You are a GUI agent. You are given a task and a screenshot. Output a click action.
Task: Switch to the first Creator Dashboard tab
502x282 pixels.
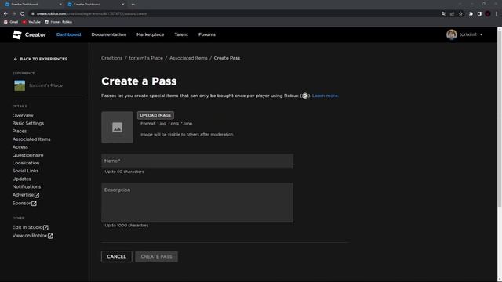(33, 5)
